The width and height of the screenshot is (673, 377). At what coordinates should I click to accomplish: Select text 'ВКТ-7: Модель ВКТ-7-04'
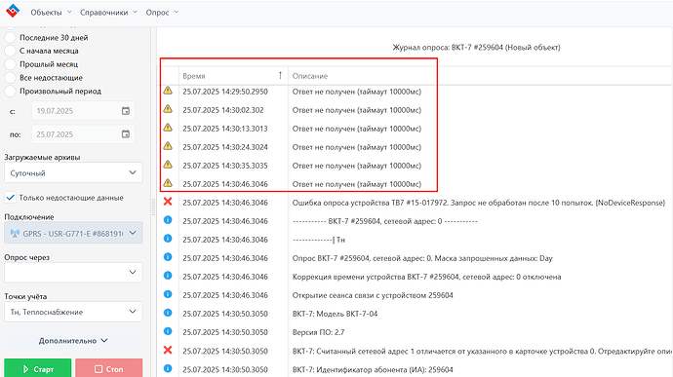pyautogui.click(x=335, y=314)
